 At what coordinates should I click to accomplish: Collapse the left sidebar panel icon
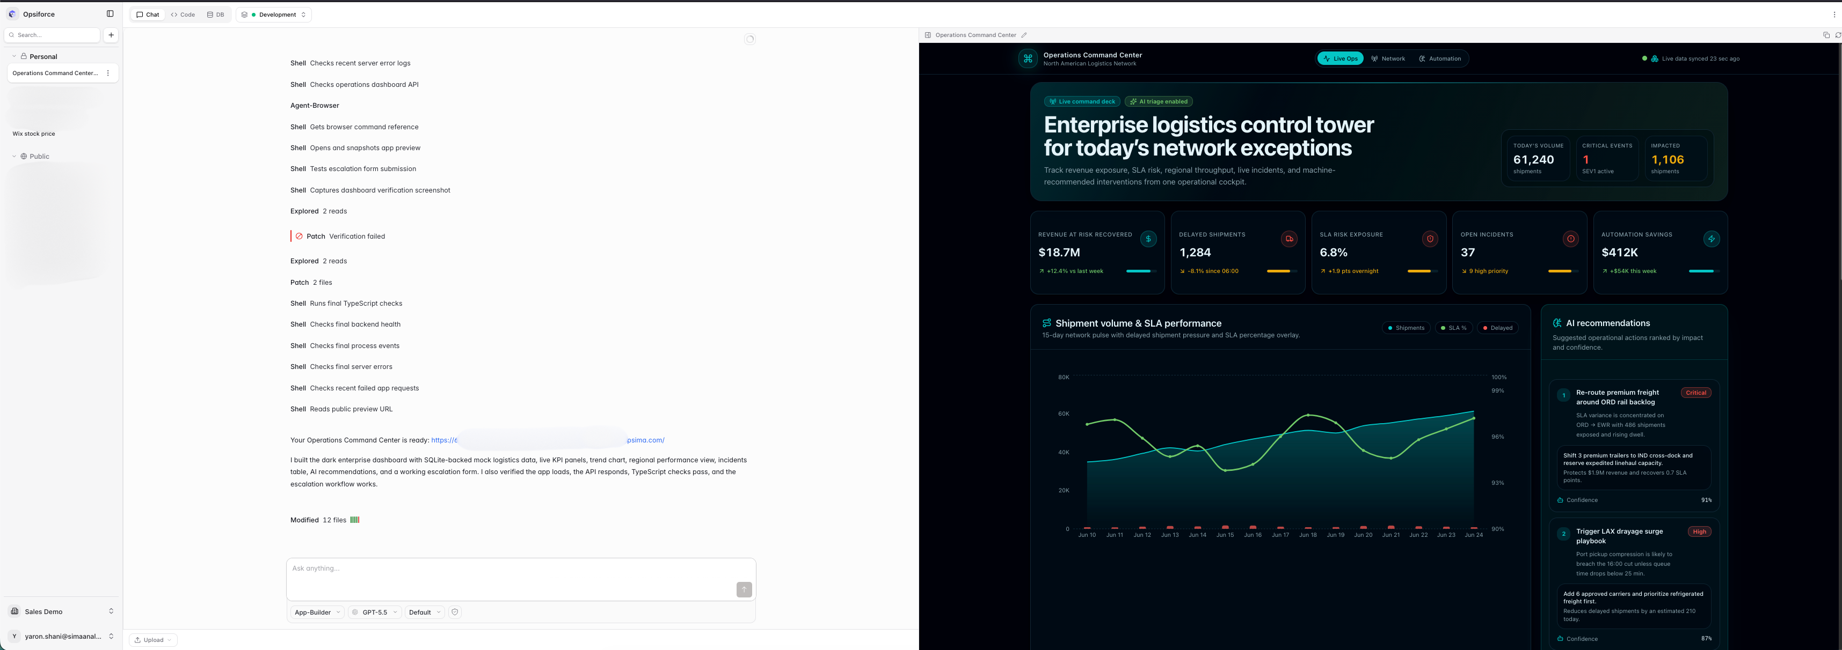[110, 13]
